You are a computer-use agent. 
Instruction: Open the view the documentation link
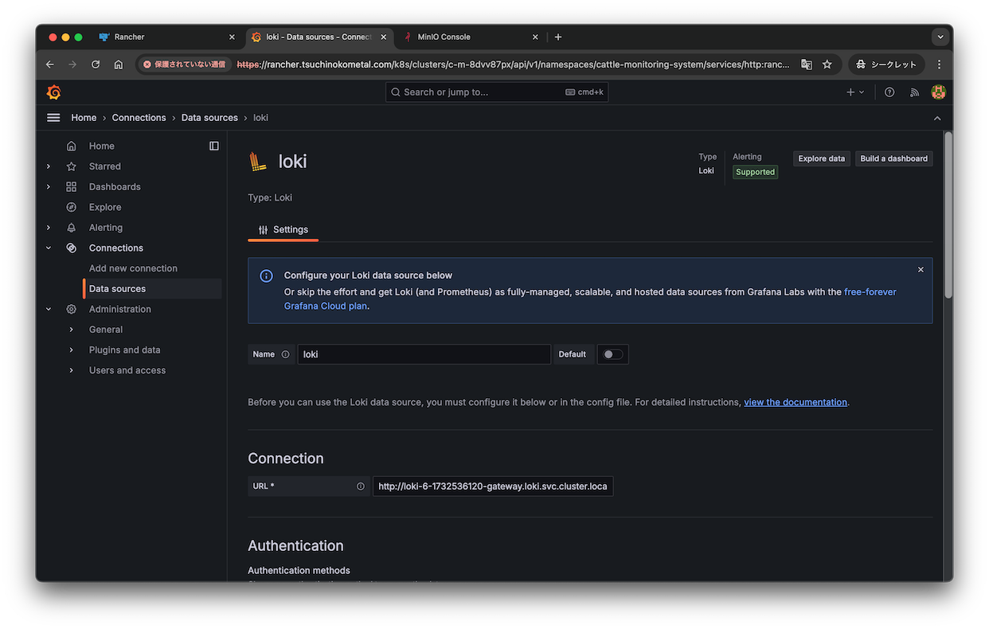795,402
